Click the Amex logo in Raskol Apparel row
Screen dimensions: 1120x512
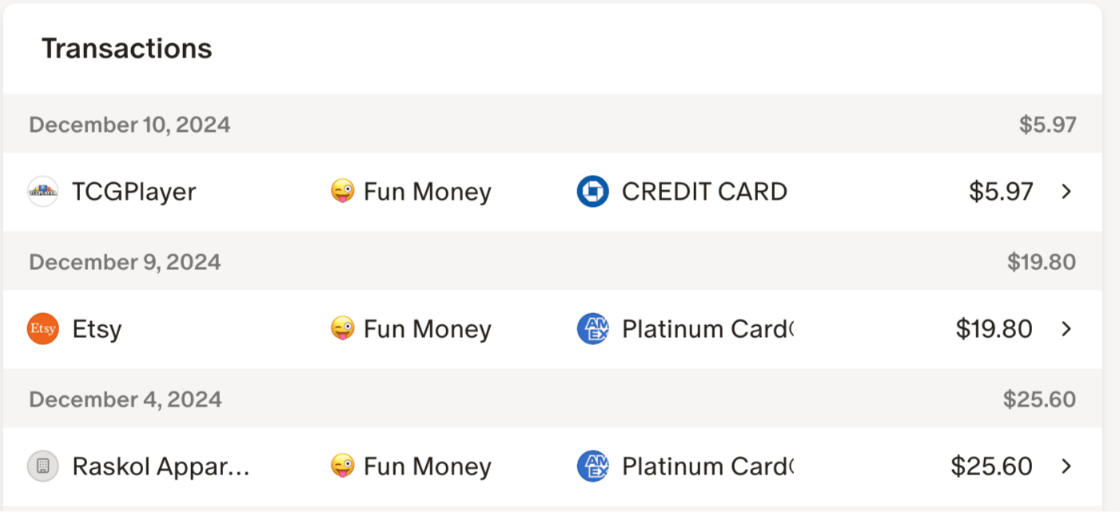592,466
